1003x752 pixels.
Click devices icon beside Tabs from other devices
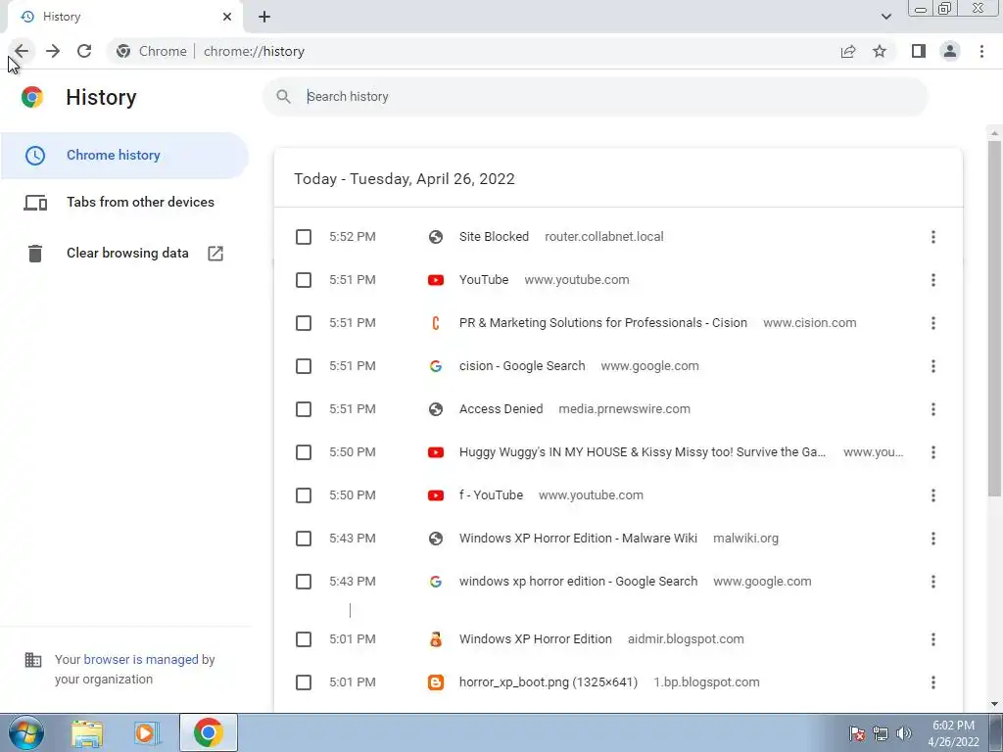pyautogui.click(x=35, y=203)
